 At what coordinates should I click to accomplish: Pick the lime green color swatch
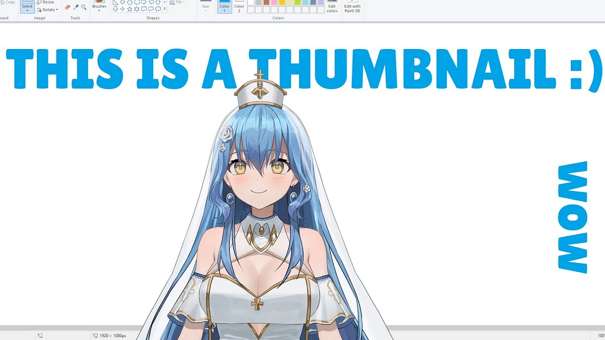click(298, 2)
